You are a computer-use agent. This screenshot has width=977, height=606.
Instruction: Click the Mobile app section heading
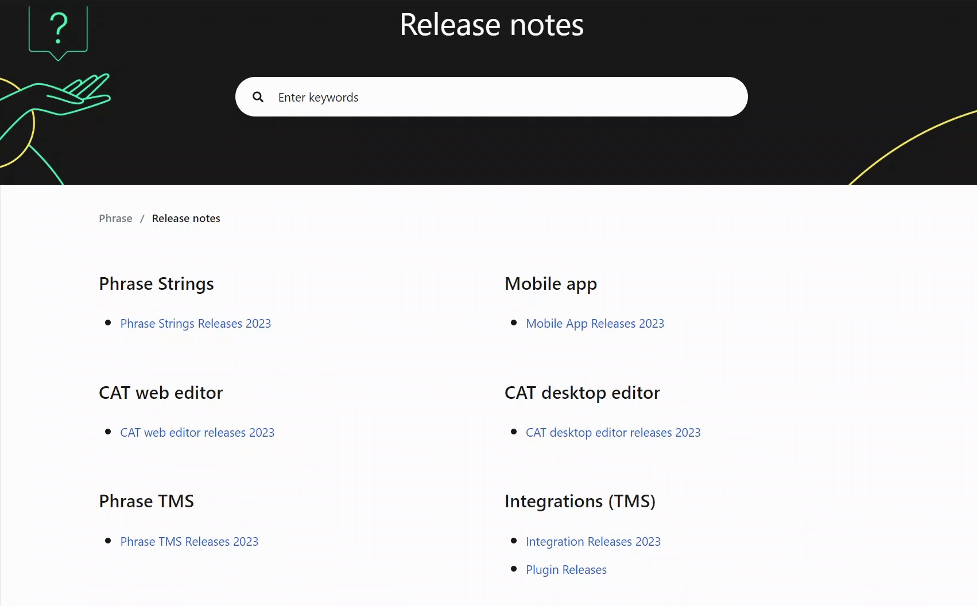tap(550, 283)
